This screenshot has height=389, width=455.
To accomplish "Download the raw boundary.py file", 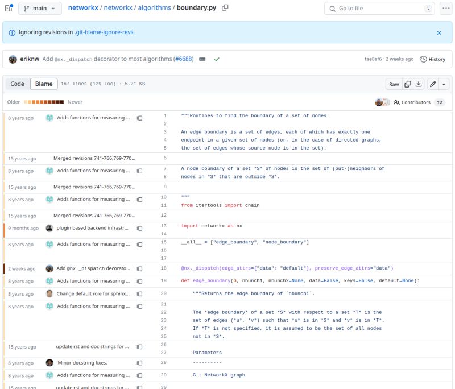I will (419, 84).
